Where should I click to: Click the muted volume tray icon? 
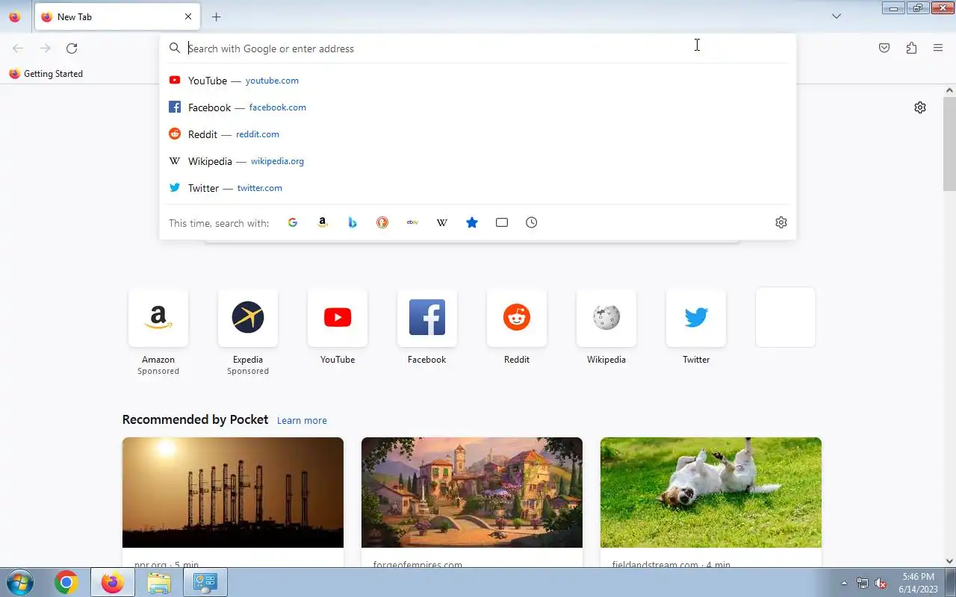pos(881,583)
